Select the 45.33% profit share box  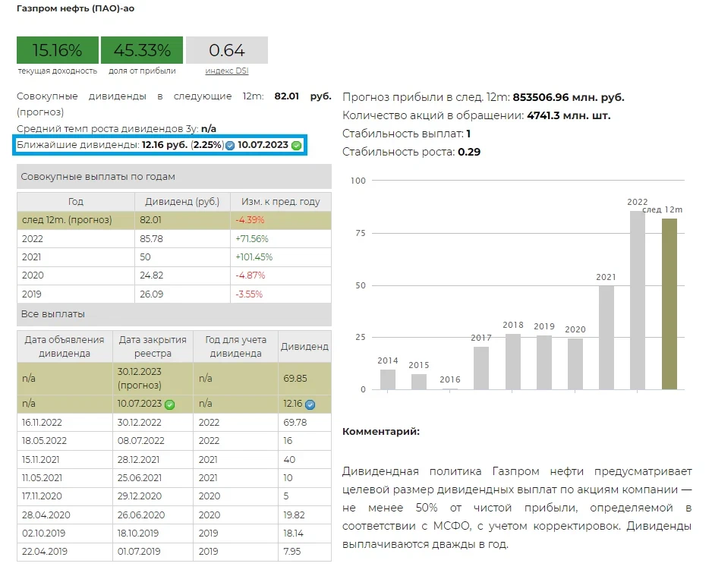tap(142, 51)
